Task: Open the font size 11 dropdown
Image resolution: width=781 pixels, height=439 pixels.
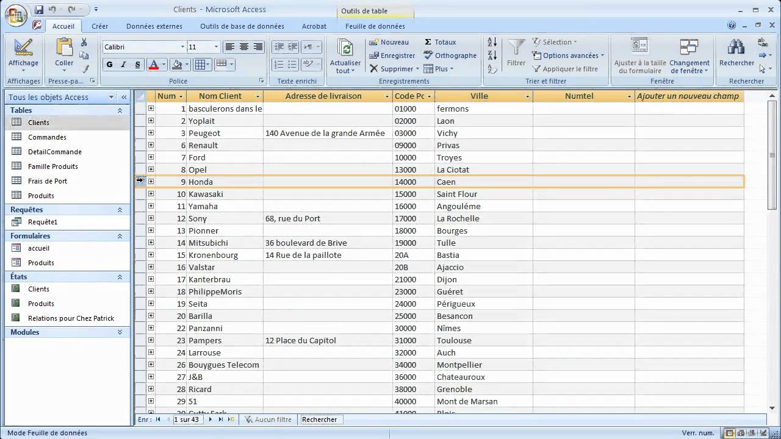Action: pos(216,47)
